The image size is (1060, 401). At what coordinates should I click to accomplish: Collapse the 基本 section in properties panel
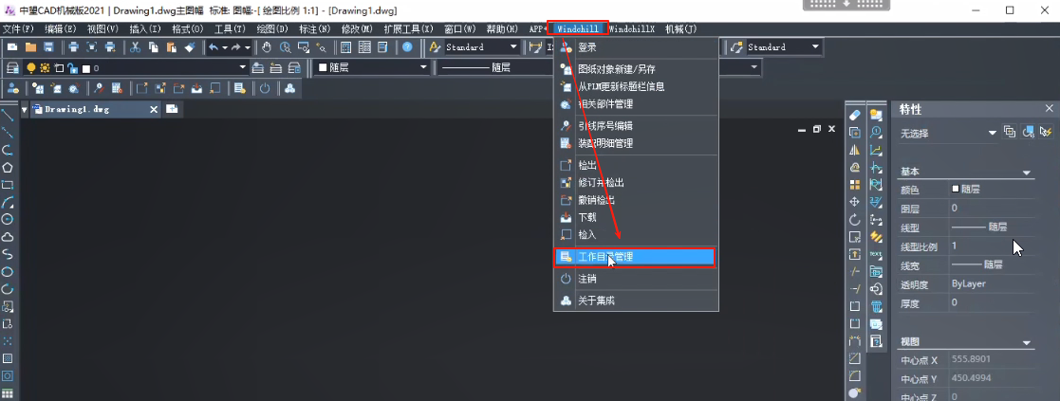[x=1026, y=173]
